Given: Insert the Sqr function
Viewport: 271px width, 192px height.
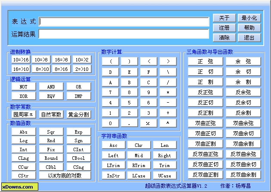Looking at the screenshot, I should pyautogui.click(x=51, y=132).
